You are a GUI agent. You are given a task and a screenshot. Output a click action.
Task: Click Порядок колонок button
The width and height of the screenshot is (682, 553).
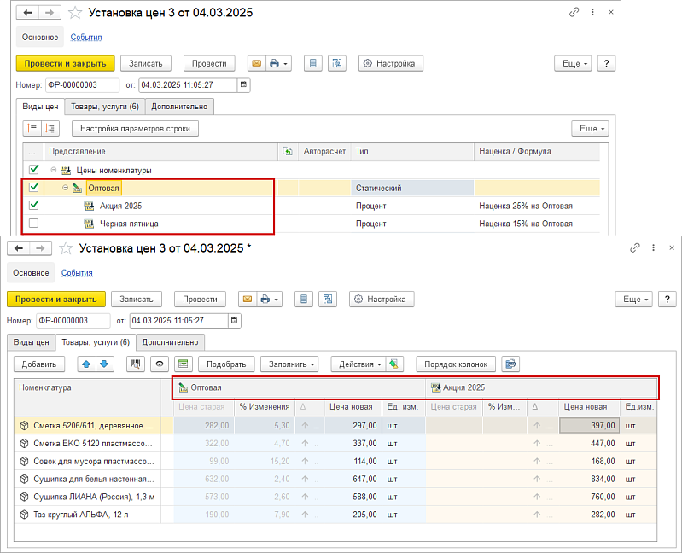coord(456,364)
